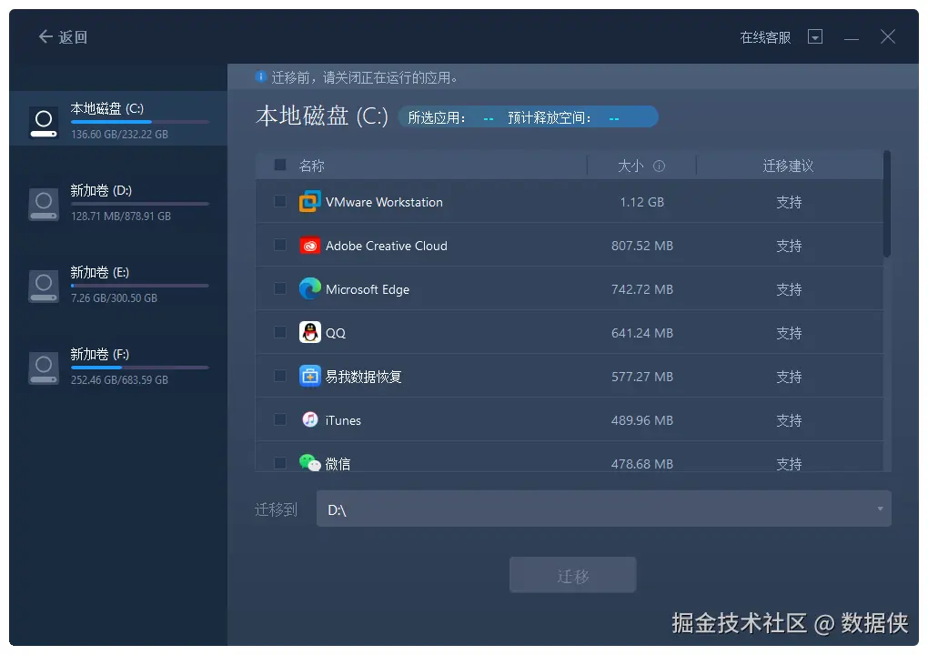Click the 807.52 MB size value

pyautogui.click(x=642, y=246)
